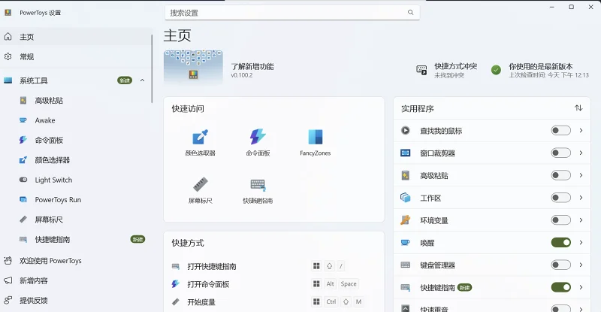Viewport: 601px width, 312px height.
Task: Click 提供反馈 icon in sidebar
Action: pos(8,300)
